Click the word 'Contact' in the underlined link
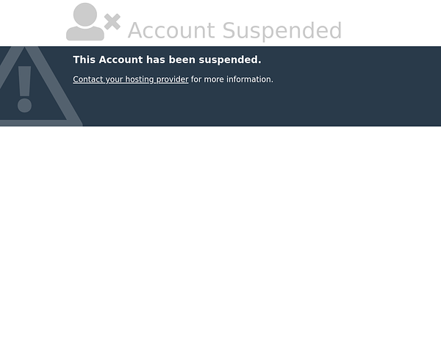This screenshot has height=353, width=441. (88, 79)
